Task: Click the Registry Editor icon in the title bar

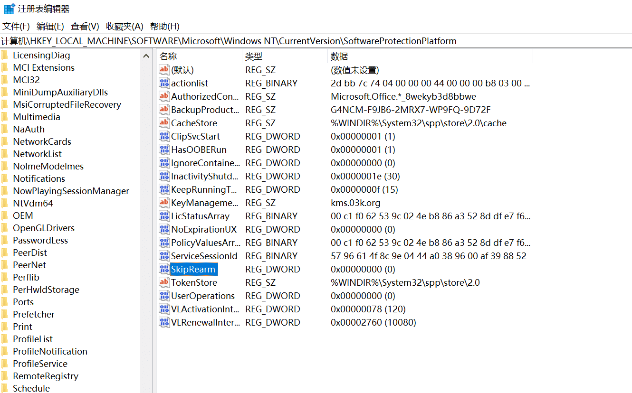Action: point(7,8)
